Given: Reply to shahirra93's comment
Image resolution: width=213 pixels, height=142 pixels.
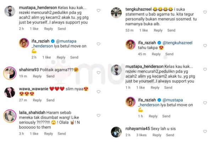Looking at the screenshot, I should pyautogui.click(x=37, y=76).
